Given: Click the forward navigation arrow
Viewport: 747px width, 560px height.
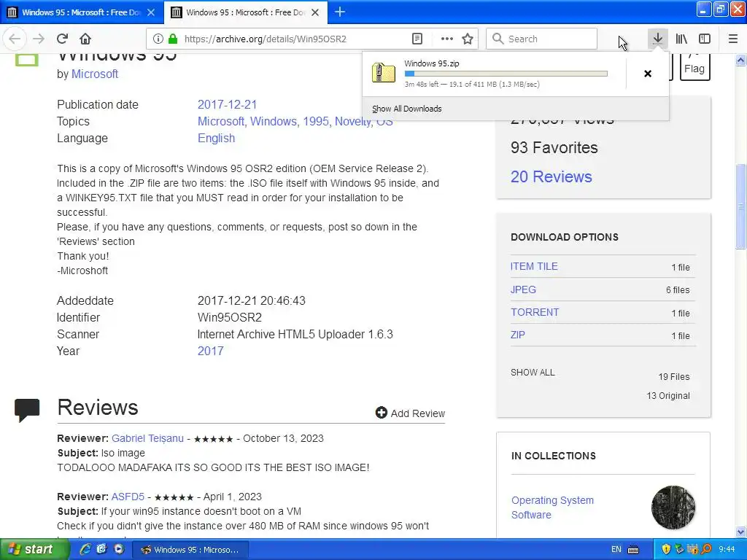Looking at the screenshot, I should pyautogui.click(x=39, y=39).
